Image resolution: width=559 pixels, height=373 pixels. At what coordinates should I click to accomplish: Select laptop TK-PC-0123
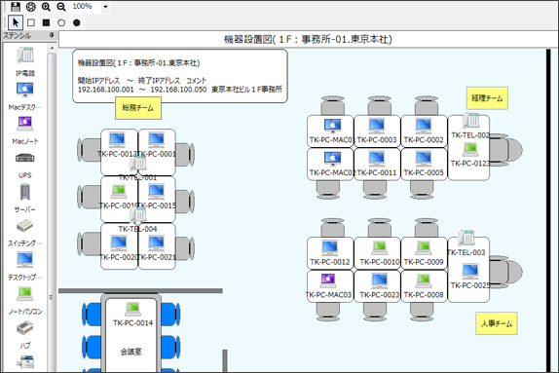(470, 150)
